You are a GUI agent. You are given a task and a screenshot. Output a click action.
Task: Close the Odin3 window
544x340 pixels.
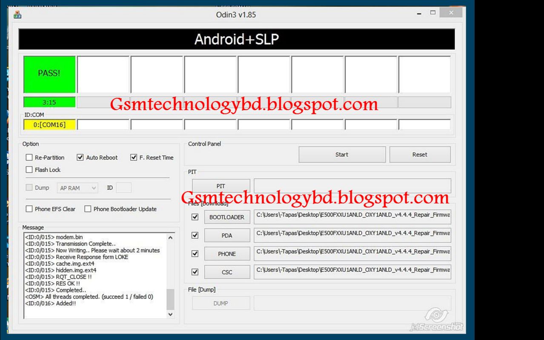point(452,13)
